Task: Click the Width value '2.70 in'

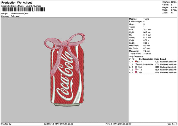Action: coord(174,10)
